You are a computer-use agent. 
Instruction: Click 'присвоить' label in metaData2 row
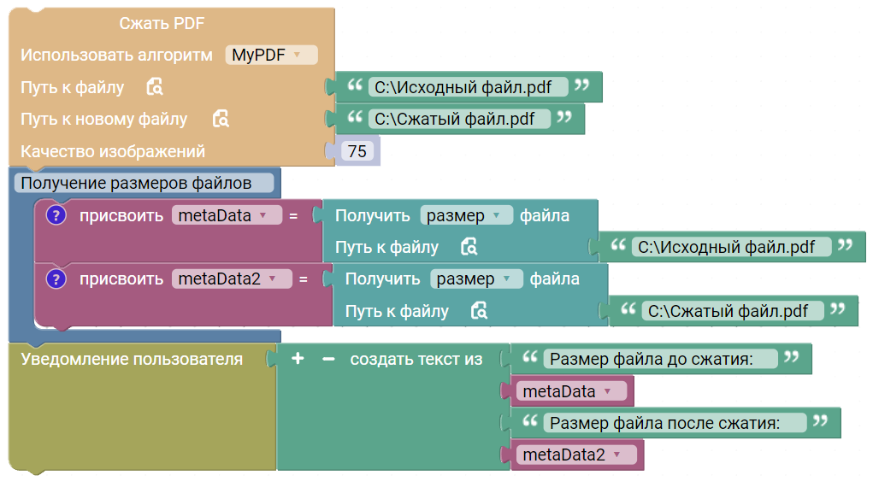click(x=121, y=279)
